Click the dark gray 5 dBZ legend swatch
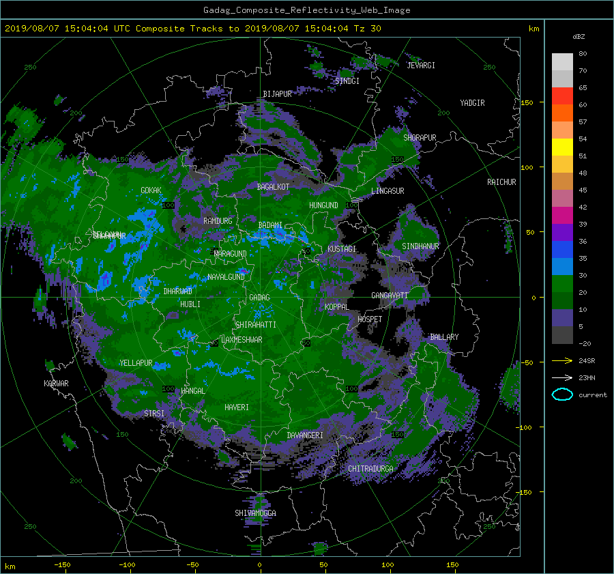This screenshot has height=574, width=614. [562, 335]
